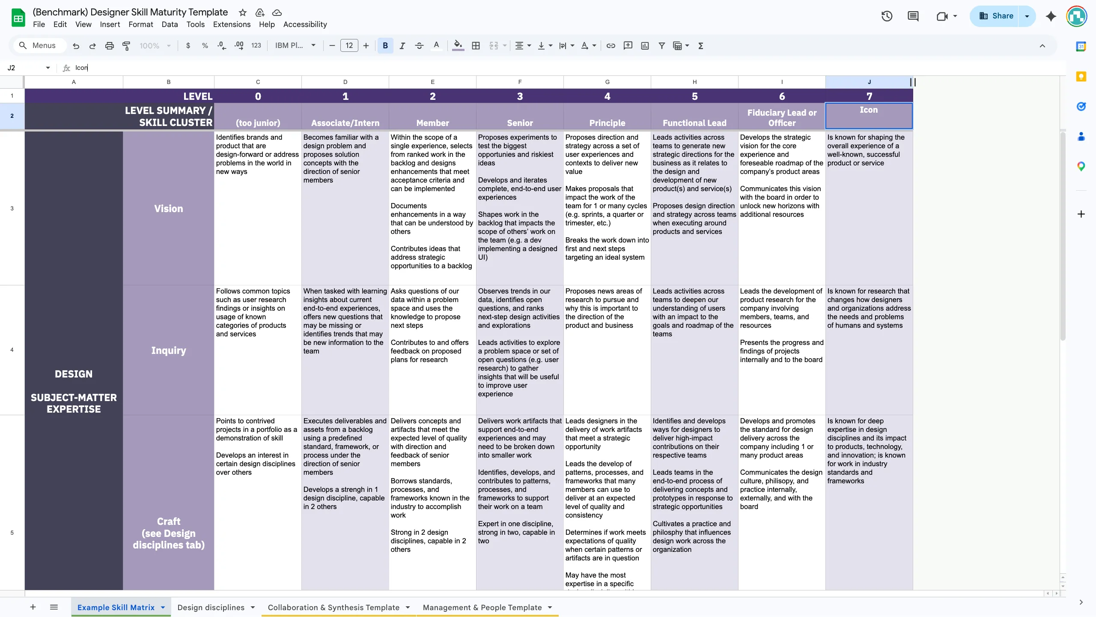Click Menus search box
This screenshot has height=617, width=1096.
tap(41, 46)
